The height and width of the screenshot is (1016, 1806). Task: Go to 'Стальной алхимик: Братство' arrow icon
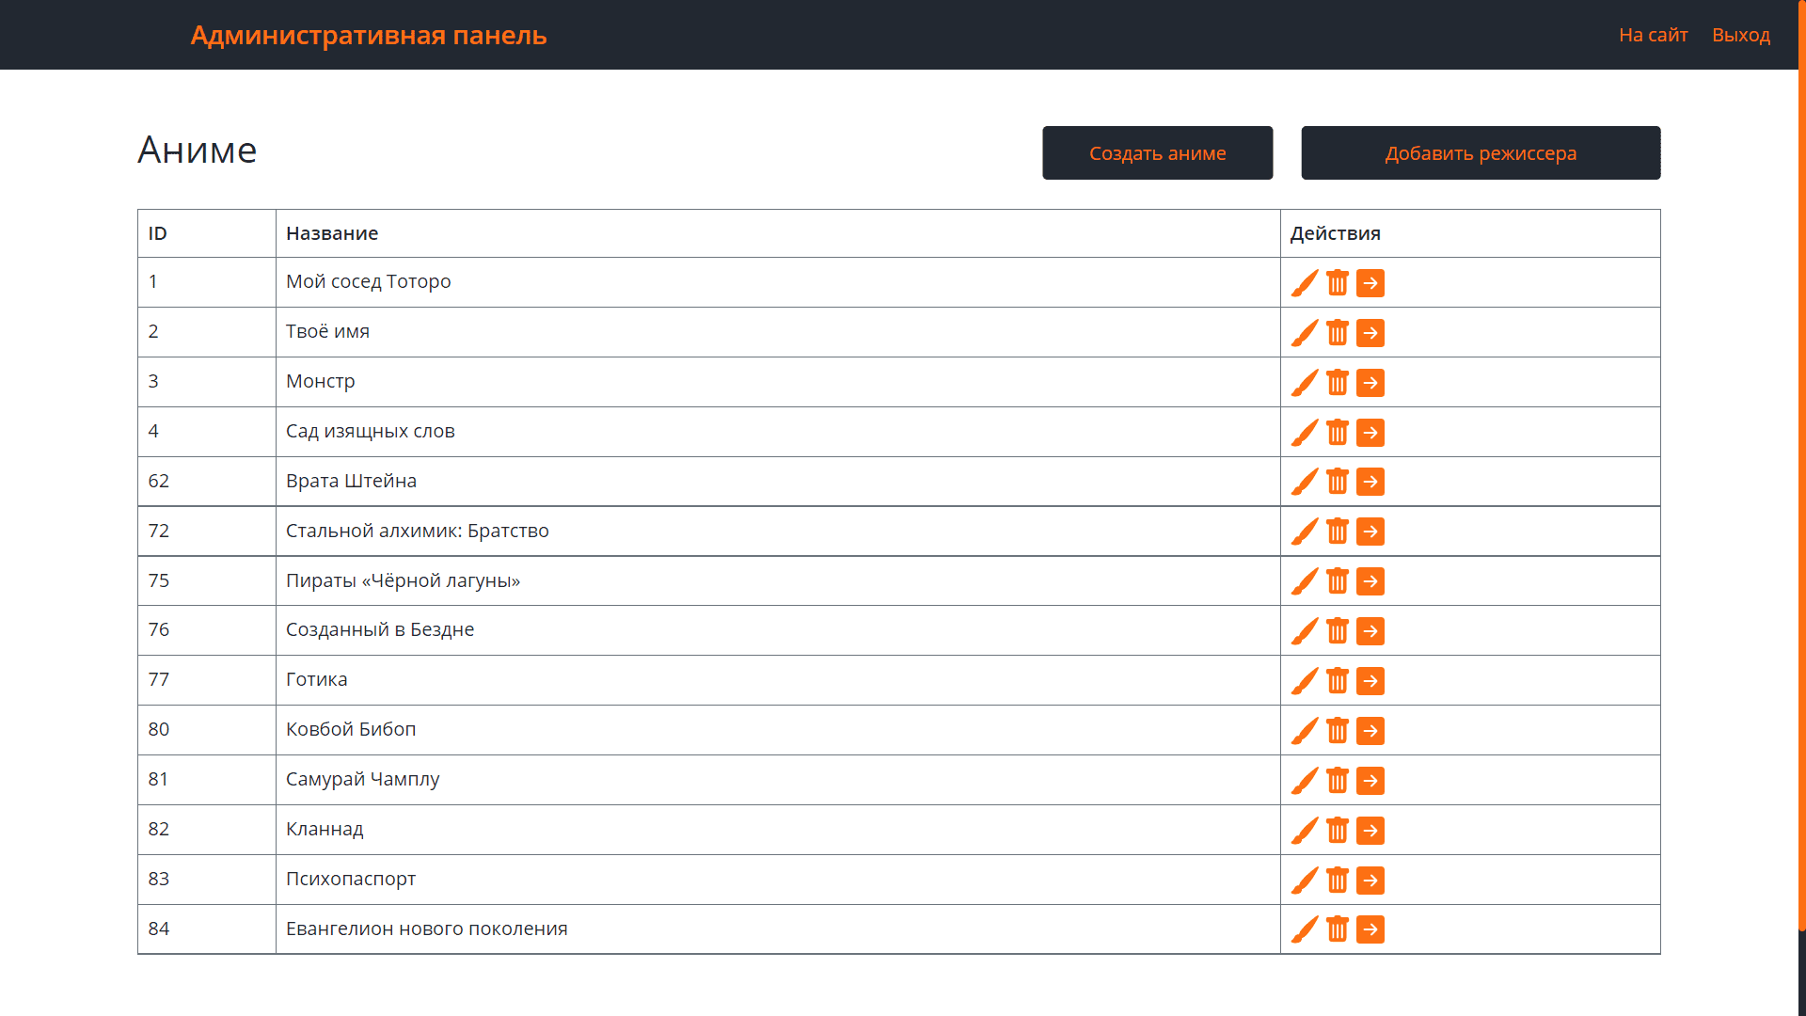click(1370, 532)
